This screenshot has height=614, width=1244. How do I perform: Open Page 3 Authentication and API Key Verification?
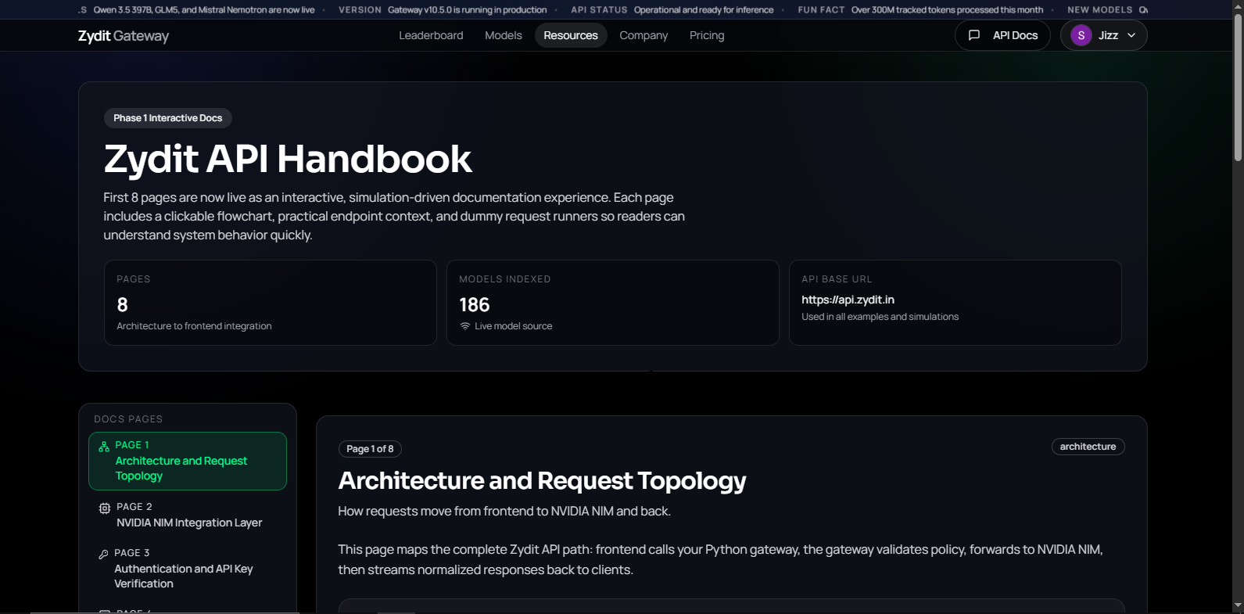[x=188, y=569]
